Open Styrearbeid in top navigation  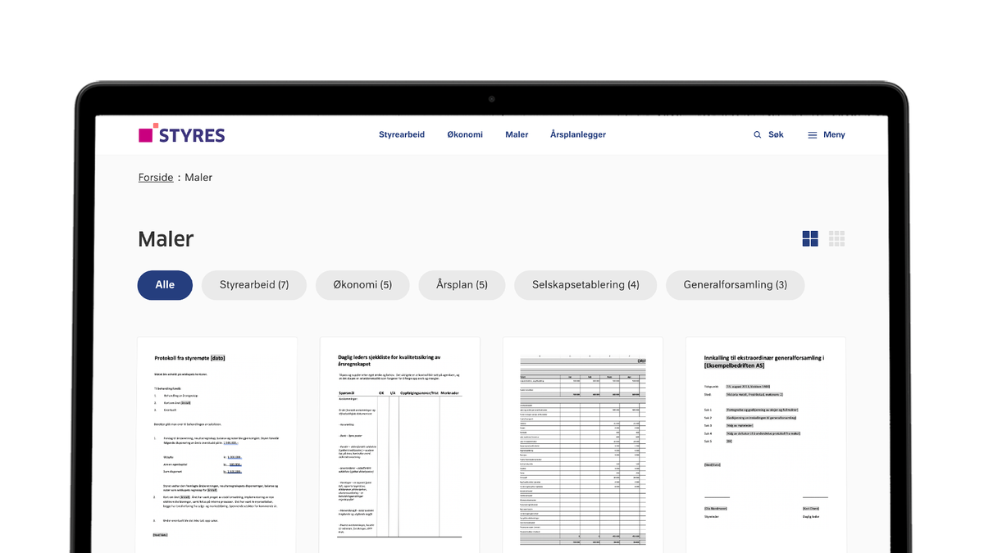(402, 134)
